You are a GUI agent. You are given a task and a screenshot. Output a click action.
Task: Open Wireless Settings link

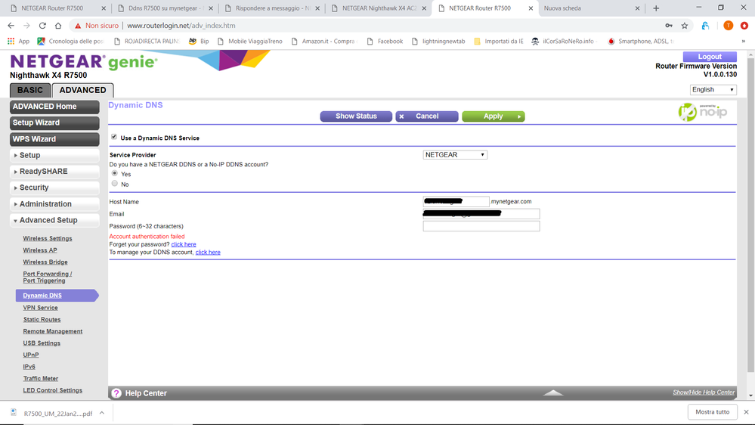(48, 238)
